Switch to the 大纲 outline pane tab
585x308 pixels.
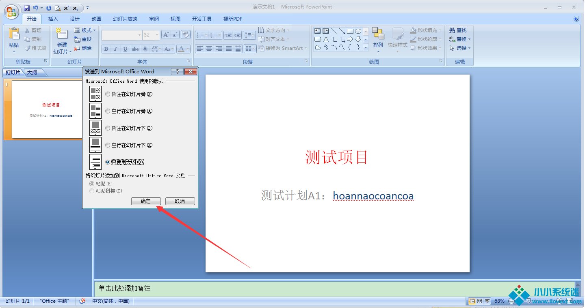click(32, 73)
